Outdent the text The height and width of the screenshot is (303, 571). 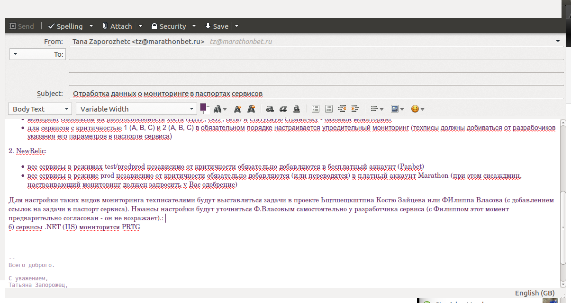tap(342, 109)
